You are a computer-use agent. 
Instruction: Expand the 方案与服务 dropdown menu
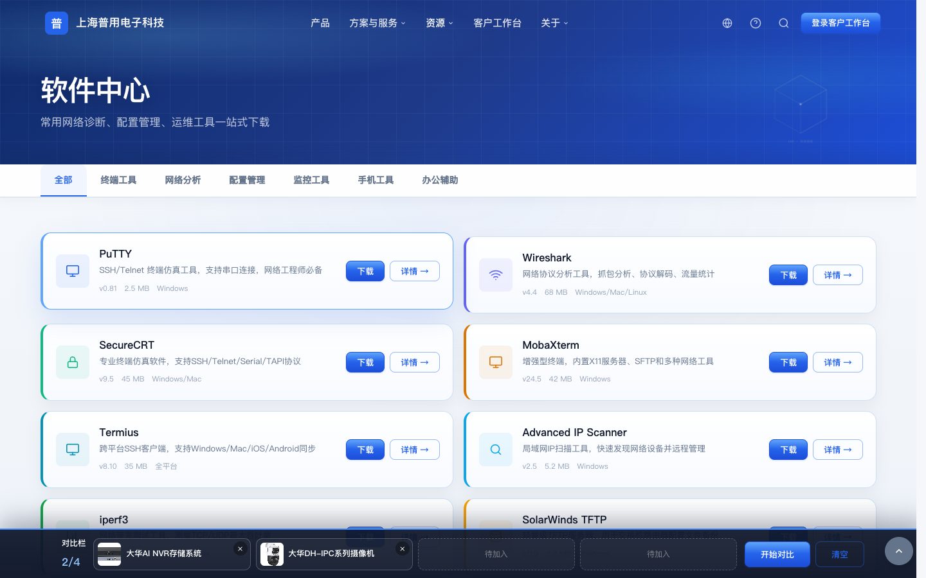pos(377,23)
